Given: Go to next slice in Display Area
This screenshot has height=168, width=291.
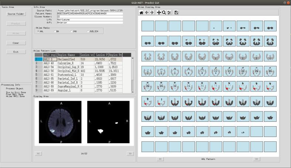Looking at the screenshot, I should point(130,153).
